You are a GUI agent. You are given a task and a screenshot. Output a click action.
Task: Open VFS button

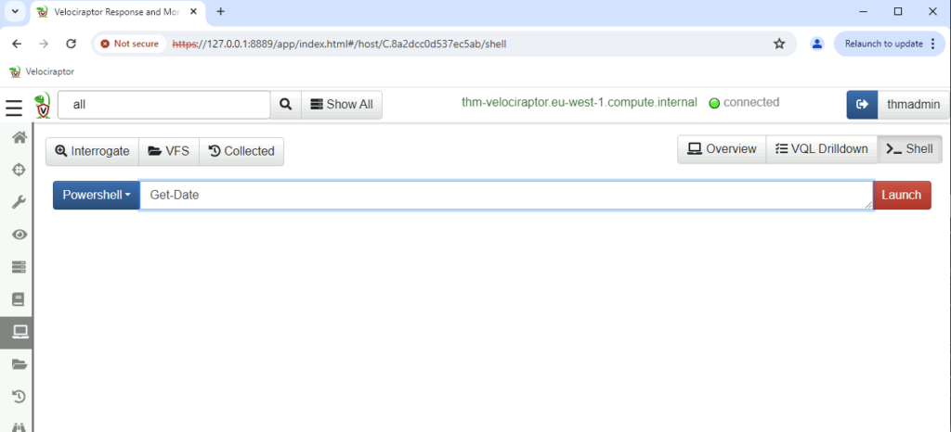169,151
